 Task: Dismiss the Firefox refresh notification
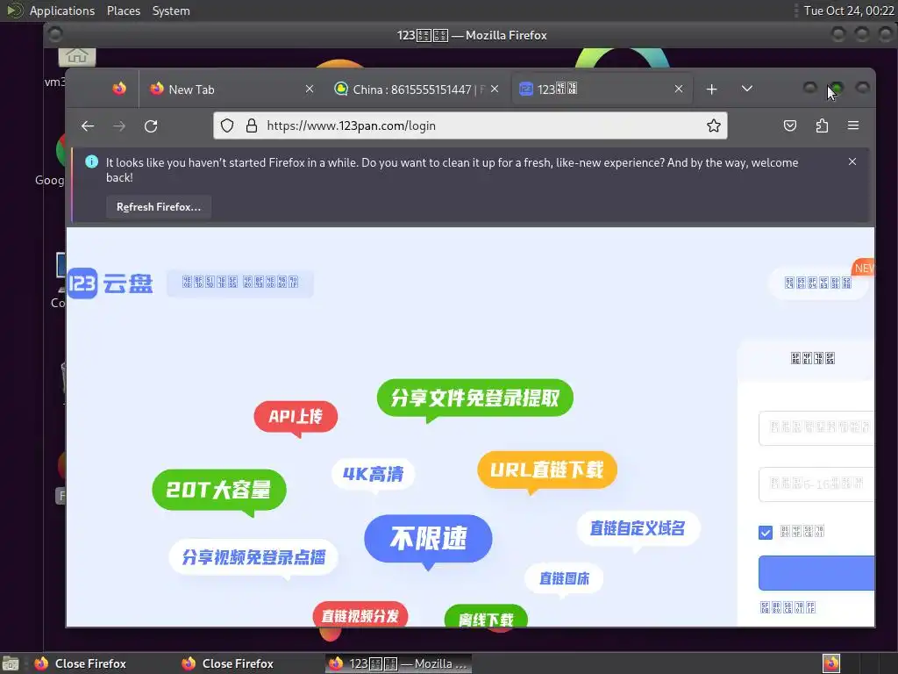(x=852, y=161)
